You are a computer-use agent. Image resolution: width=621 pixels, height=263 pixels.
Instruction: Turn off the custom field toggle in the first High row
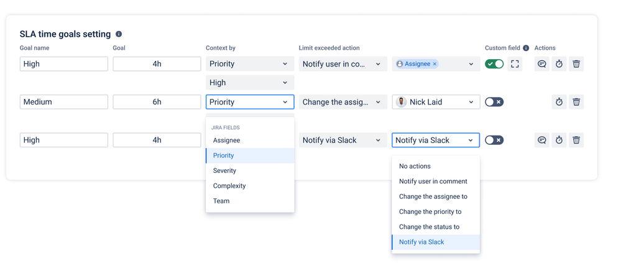tap(494, 64)
